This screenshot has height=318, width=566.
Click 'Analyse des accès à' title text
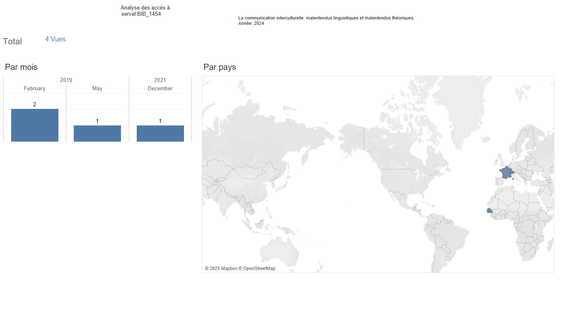pos(145,8)
